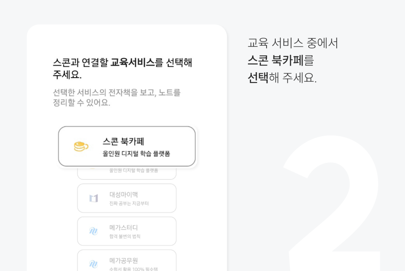Image resolution: width=405 pixels, height=271 pixels.
Task: Click the large white step number 2
Action: [x=331, y=203]
